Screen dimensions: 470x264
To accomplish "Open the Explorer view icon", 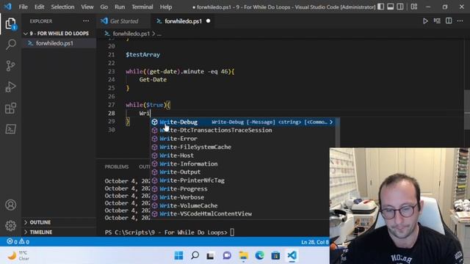I will tap(10, 23).
